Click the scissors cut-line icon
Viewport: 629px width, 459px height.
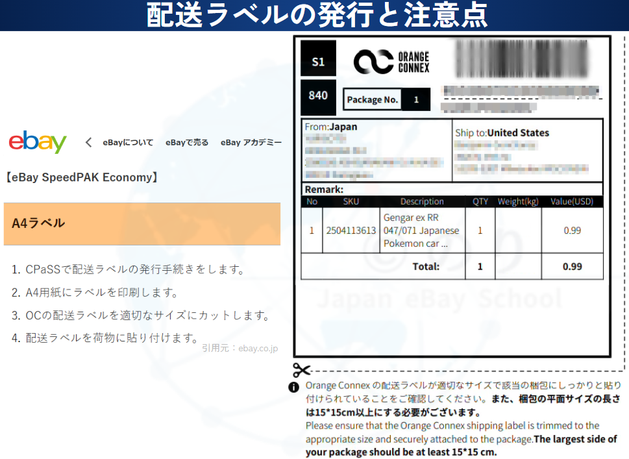pos(301,370)
